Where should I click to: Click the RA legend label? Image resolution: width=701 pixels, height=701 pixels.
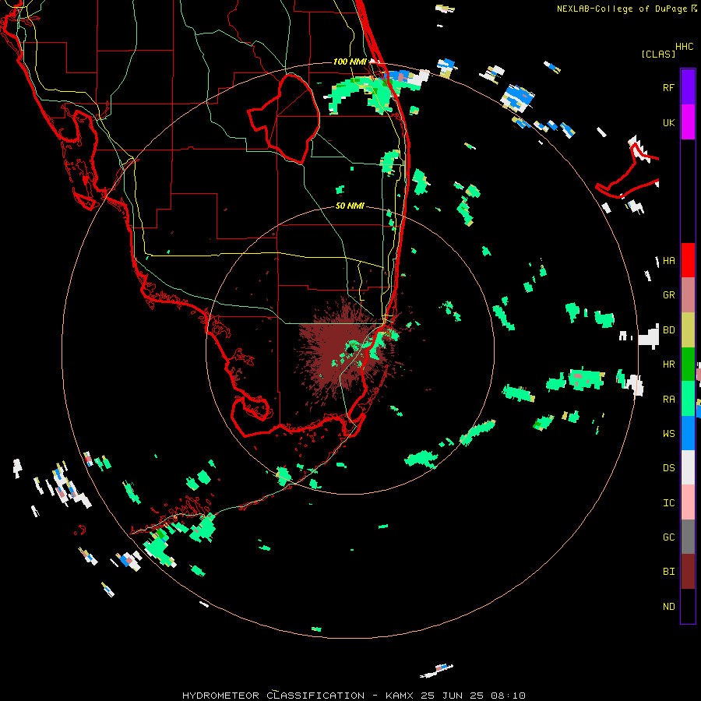tap(668, 399)
